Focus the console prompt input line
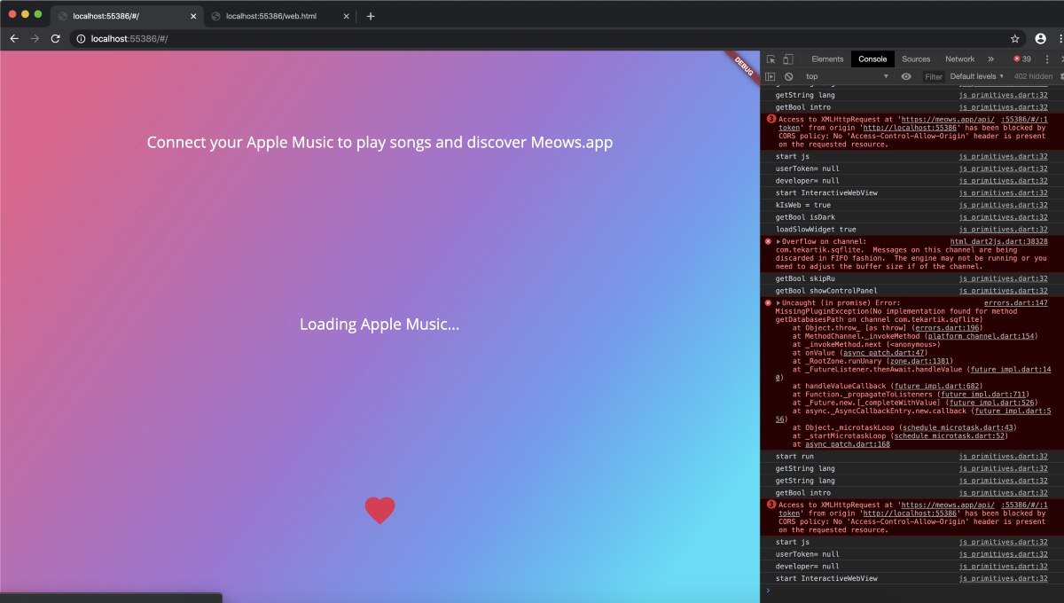Screen dimensions: 1064x603 coord(913,590)
